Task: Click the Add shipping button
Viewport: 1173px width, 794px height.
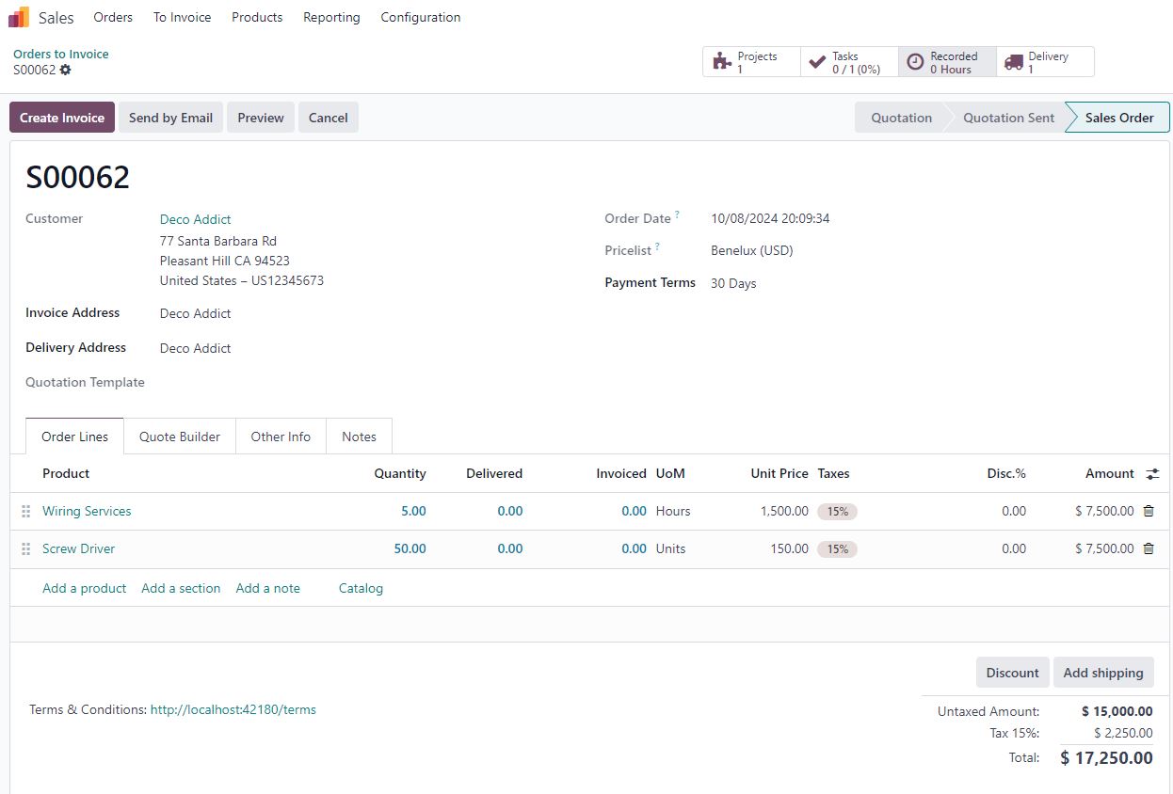Action: [1103, 673]
